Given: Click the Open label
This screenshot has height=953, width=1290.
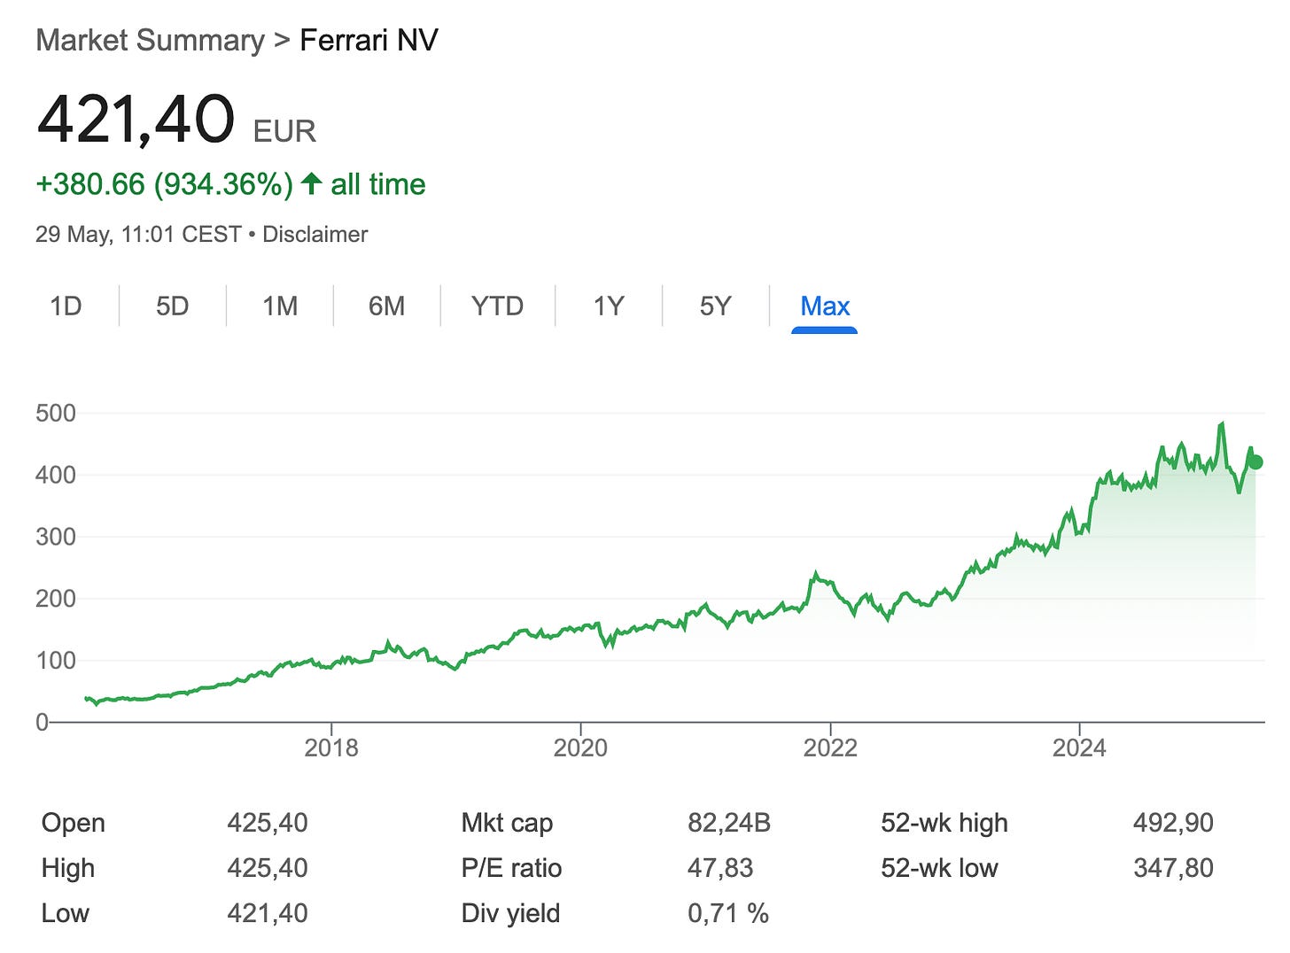Looking at the screenshot, I should pyautogui.click(x=74, y=824).
